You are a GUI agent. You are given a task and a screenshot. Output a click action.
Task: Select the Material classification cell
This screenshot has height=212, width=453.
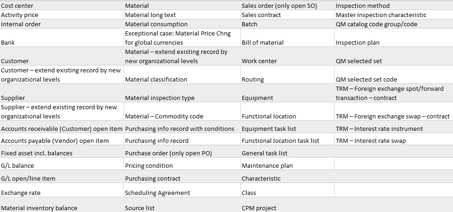coord(156,79)
